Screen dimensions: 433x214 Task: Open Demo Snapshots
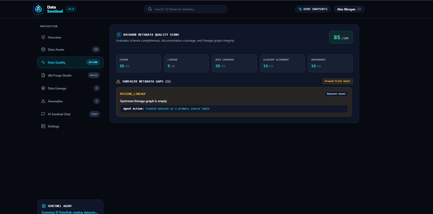click(313, 9)
